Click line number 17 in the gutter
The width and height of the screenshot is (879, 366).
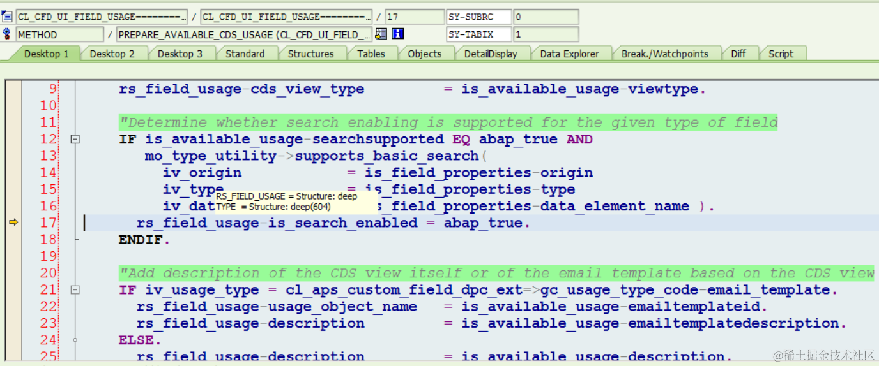(x=48, y=223)
